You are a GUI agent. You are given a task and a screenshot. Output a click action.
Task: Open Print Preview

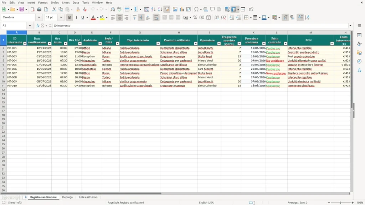coord(46,9)
